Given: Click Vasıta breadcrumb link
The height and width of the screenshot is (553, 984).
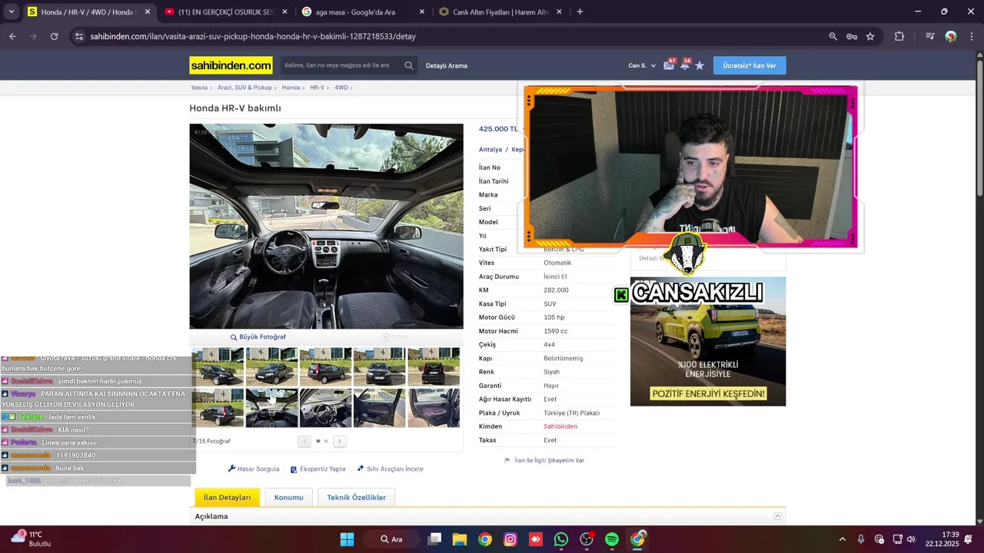Looking at the screenshot, I should [x=199, y=88].
